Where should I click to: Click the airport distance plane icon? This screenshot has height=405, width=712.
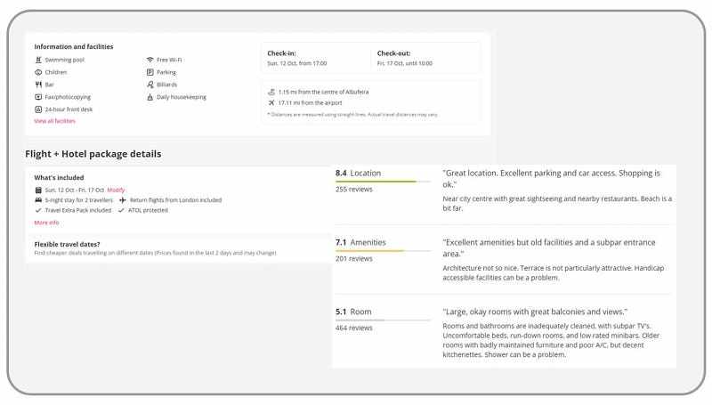click(x=271, y=102)
